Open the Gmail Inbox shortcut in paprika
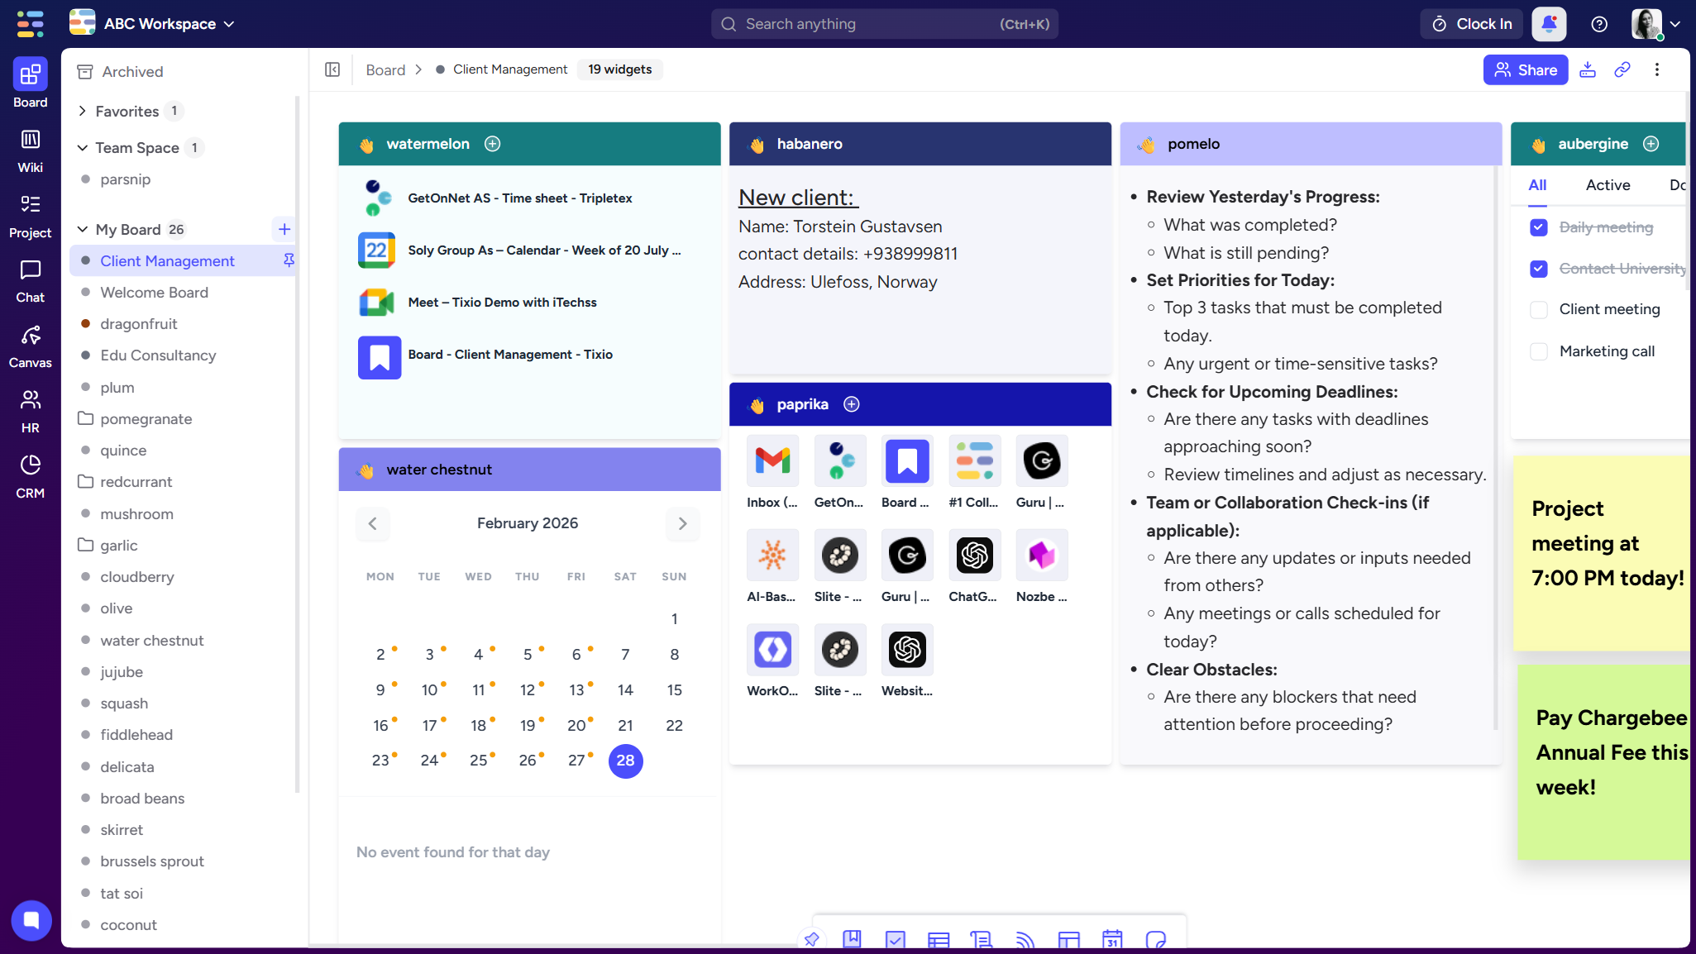The width and height of the screenshot is (1696, 954). pos(772,460)
